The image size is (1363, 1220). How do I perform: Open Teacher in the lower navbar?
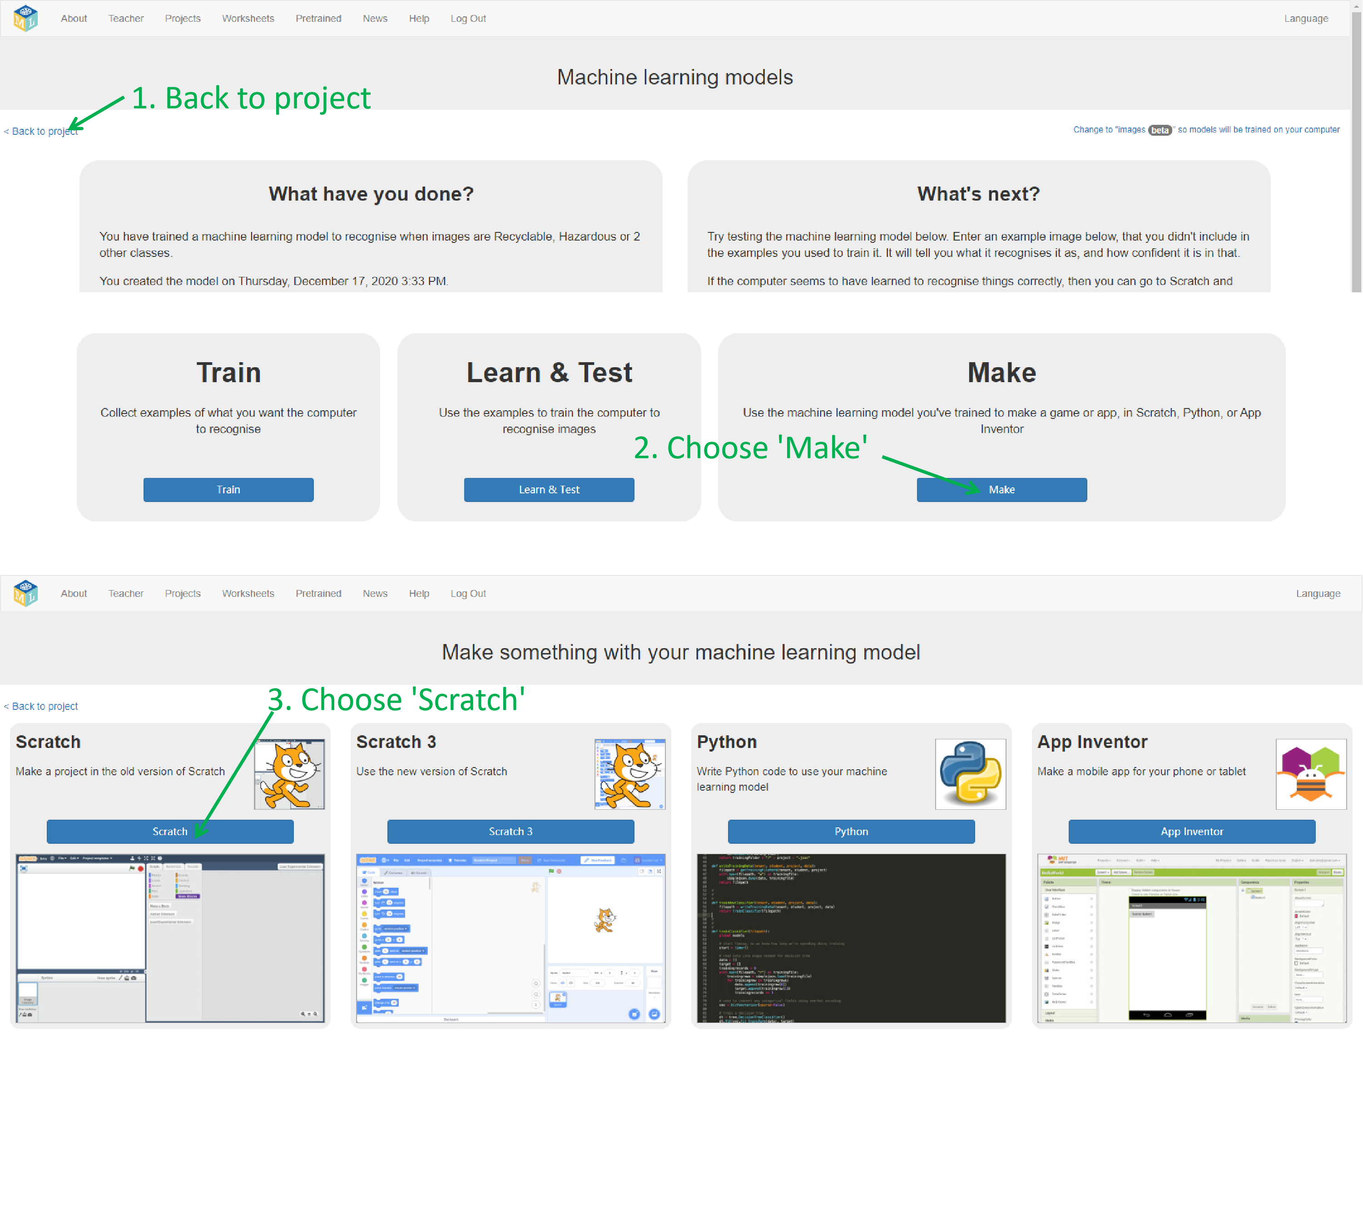[126, 593]
